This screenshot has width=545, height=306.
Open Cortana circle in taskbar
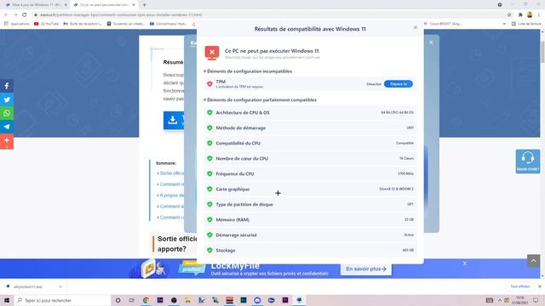click(118, 300)
